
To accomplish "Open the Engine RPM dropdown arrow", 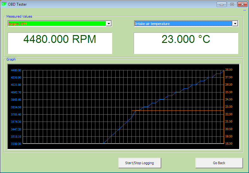I will (x=109, y=24).
